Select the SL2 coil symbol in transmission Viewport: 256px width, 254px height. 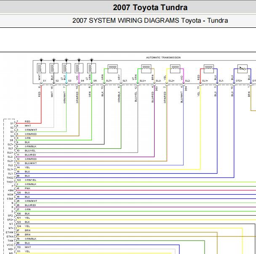pos(175,69)
